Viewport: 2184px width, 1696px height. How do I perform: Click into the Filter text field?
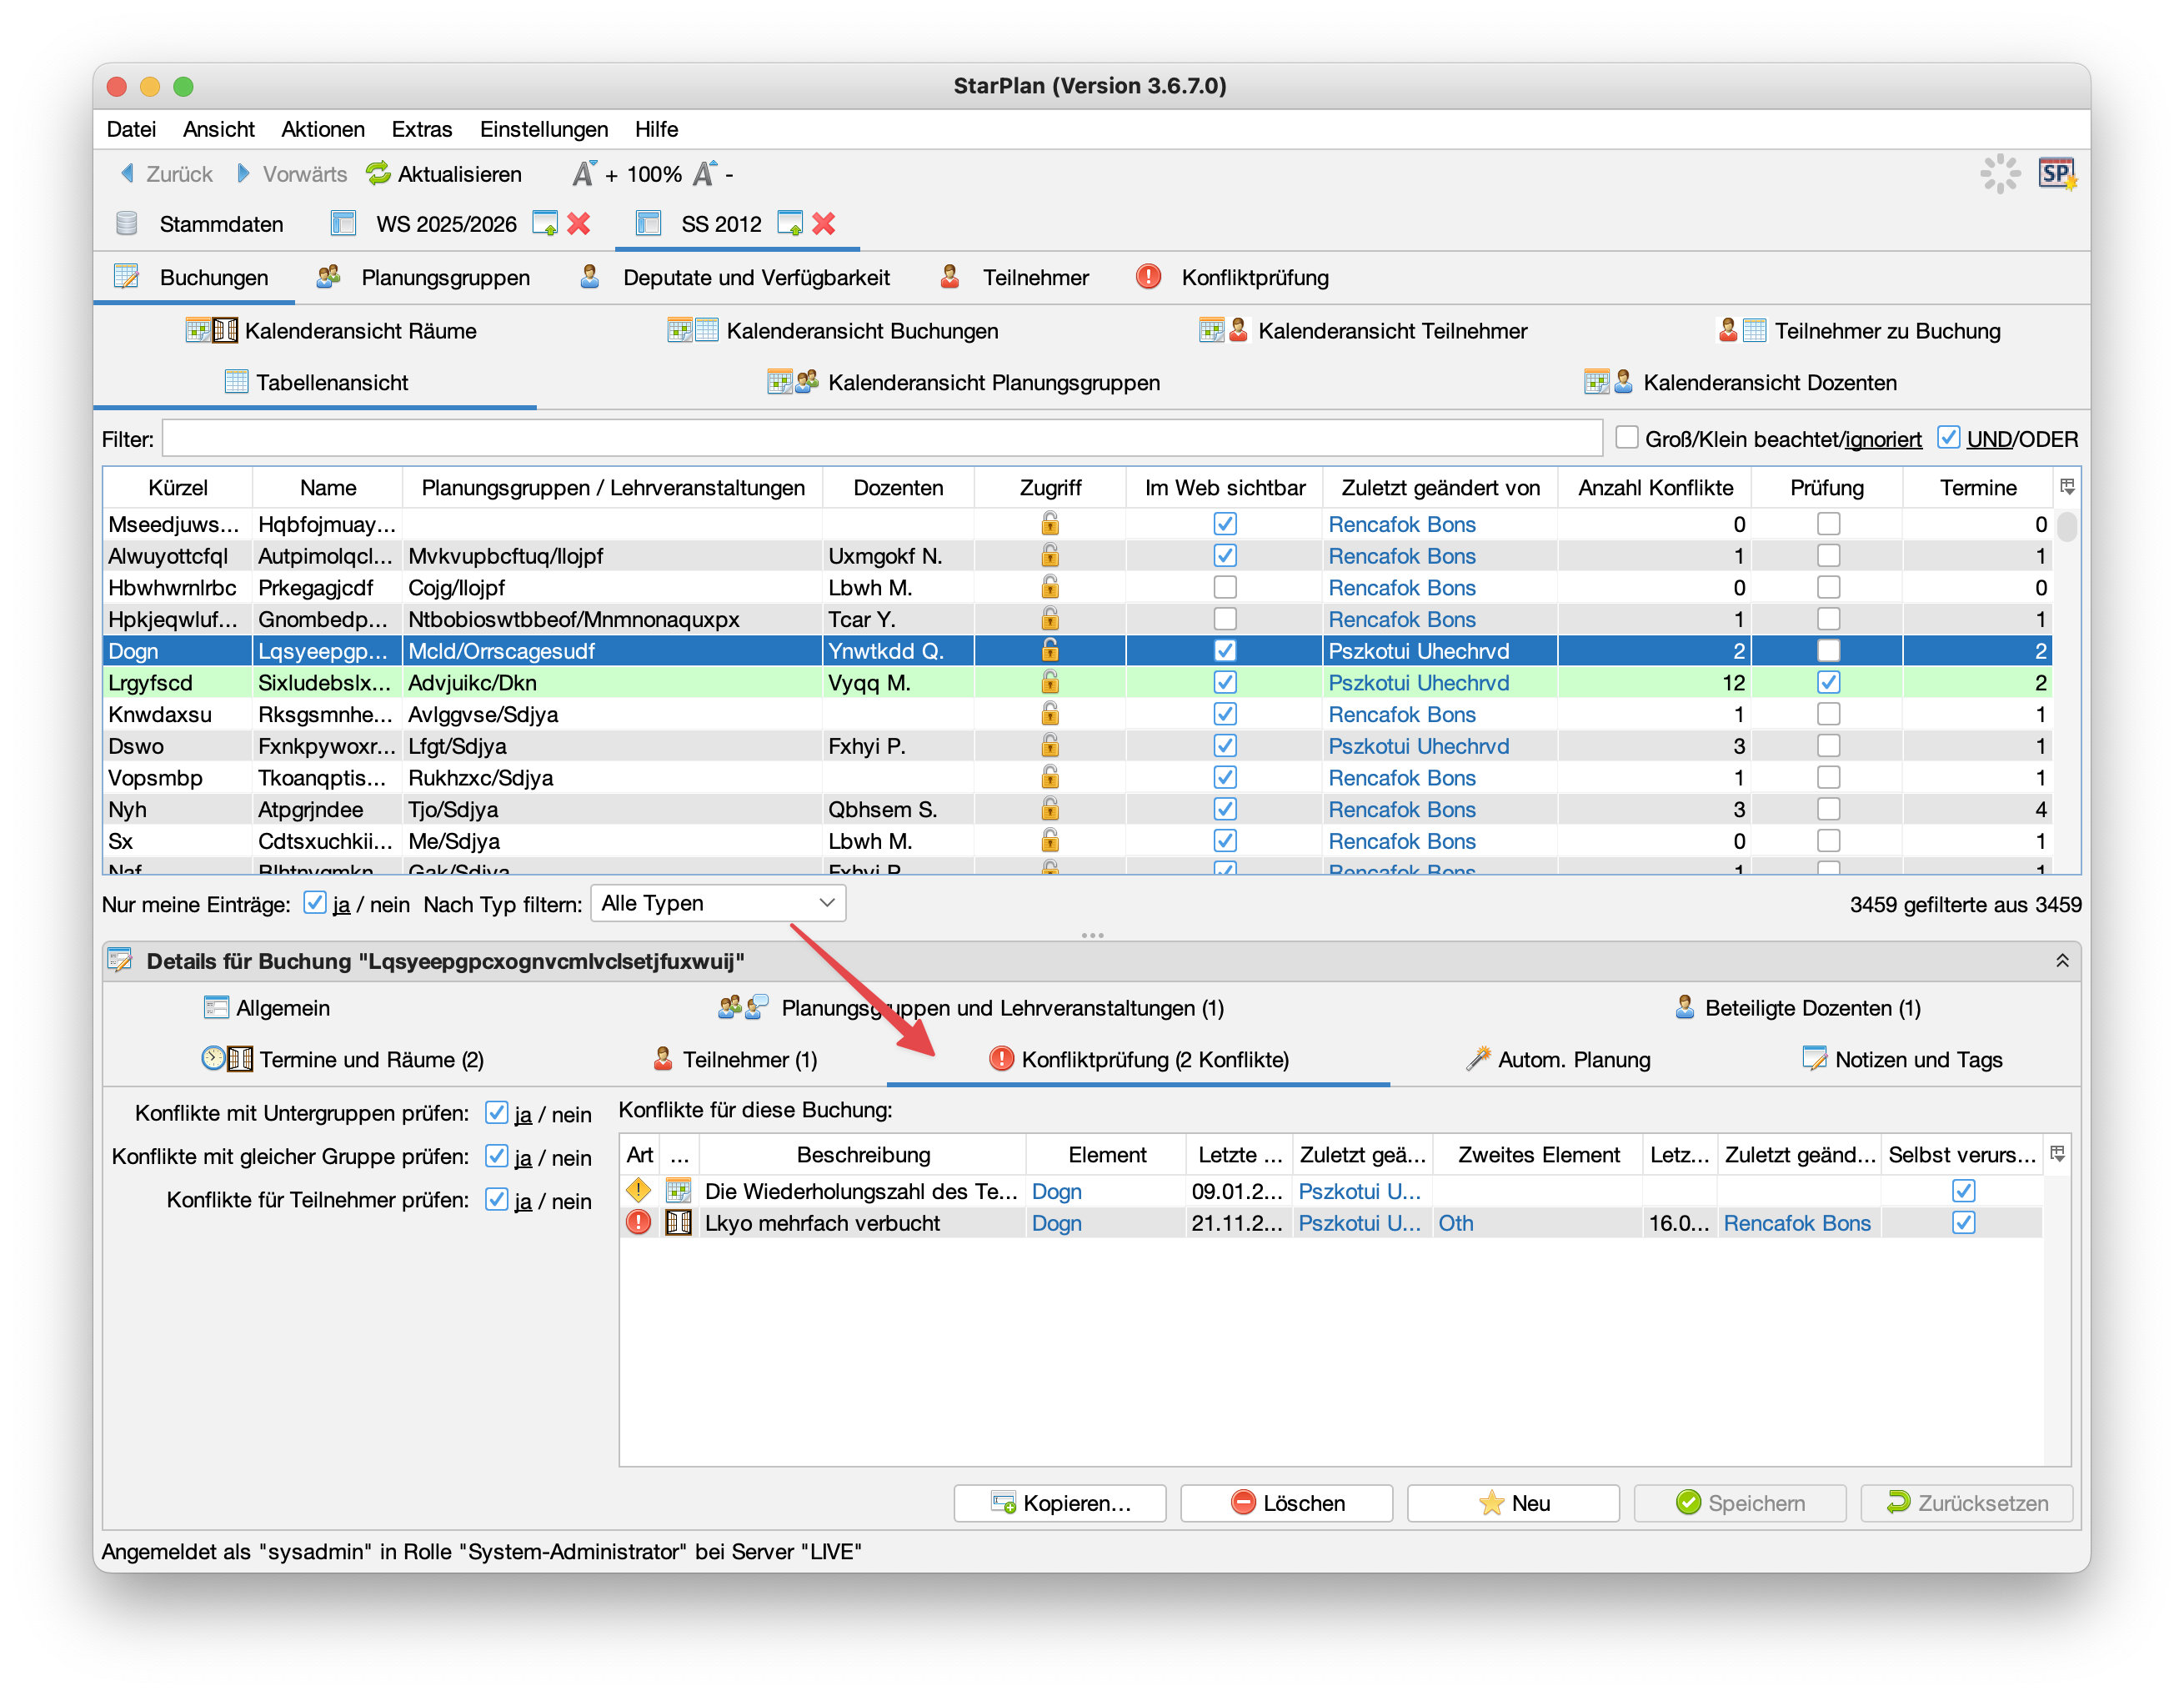point(880,438)
